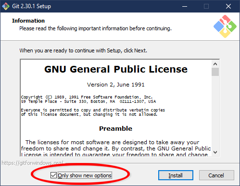Click the freedom to share and change line
The height and width of the screenshot is (186, 240).
coord(116,149)
